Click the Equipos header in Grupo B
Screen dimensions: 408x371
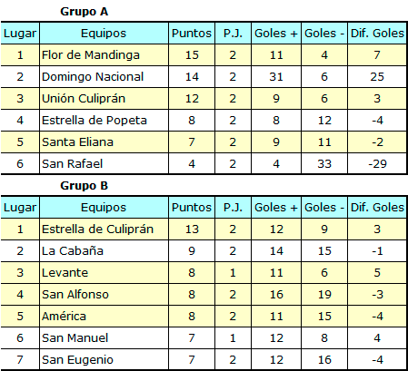(x=104, y=207)
